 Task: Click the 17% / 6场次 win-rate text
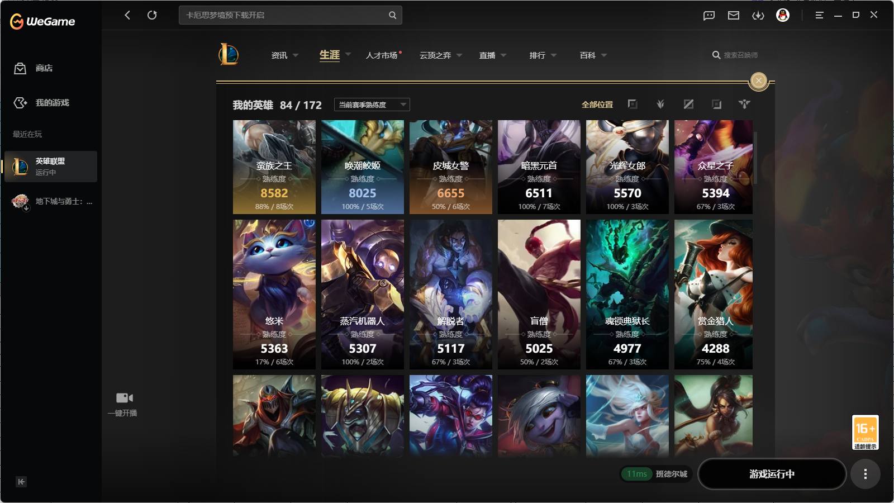pos(274,362)
